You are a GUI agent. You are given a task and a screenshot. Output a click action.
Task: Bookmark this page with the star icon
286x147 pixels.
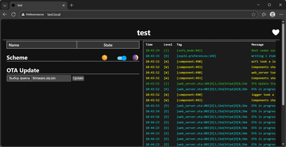pos(253,15)
